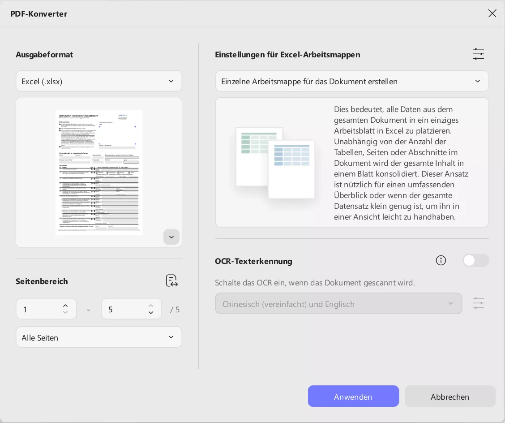Expand the Einzelne Arbeitsmappe dropdown

[x=352, y=81]
